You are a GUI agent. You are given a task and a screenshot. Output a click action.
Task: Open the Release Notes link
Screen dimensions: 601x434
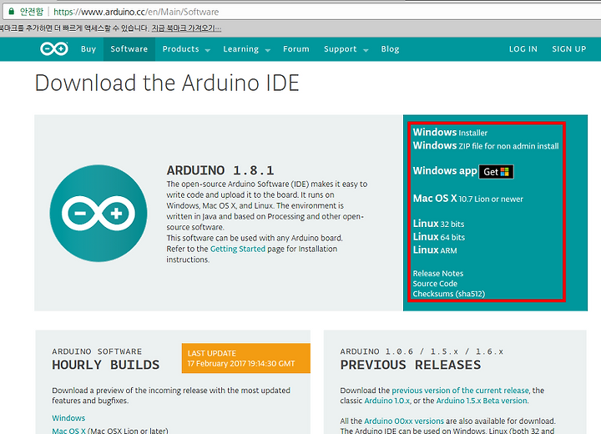(437, 274)
